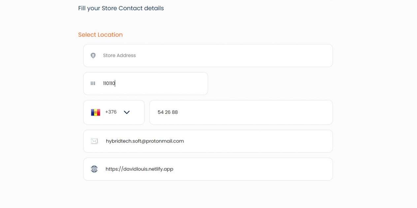Click the hybridtech.soft@protonmail.com text
Image resolution: width=417 pixels, height=208 pixels.
point(145,141)
